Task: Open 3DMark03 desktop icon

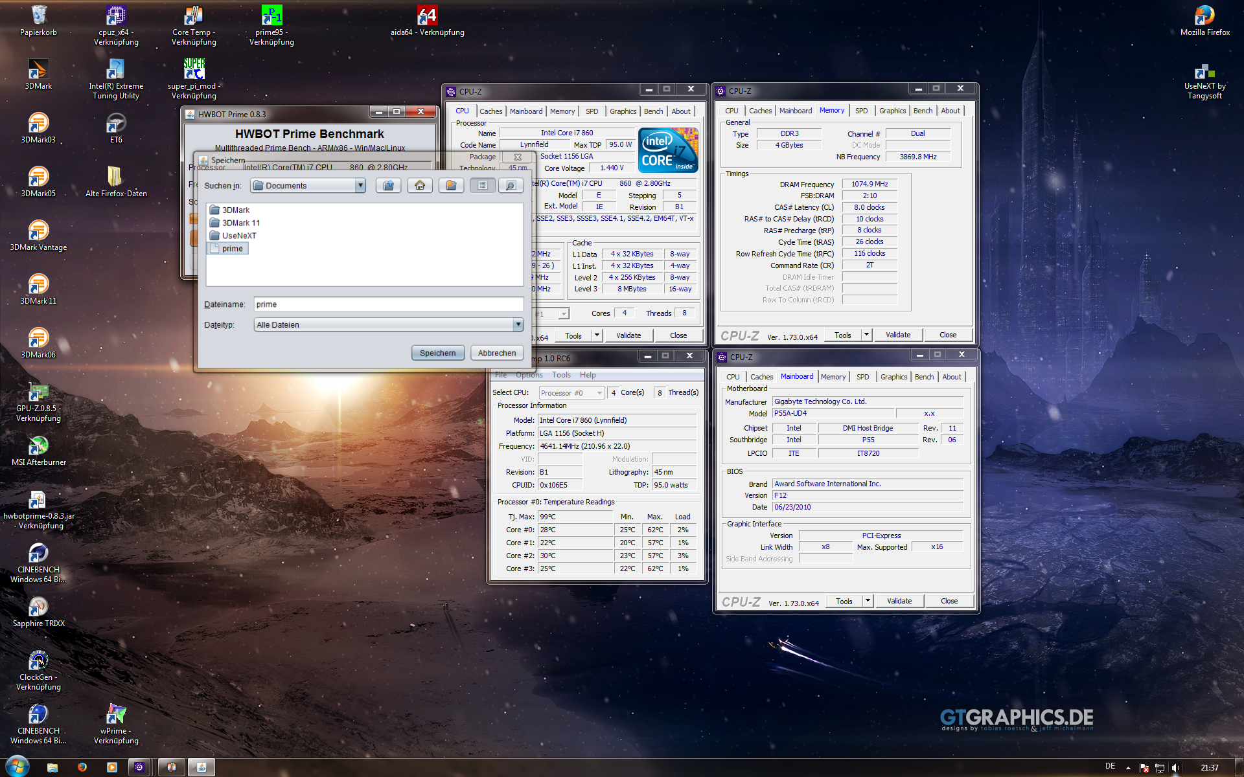Action: [38, 128]
